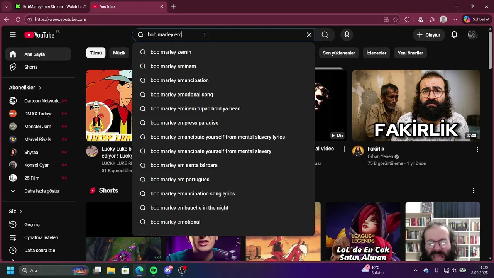The height and width of the screenshot is (278, 494).
Task: Open Geçmiş history in sidebar
Action: pos(38,225)
